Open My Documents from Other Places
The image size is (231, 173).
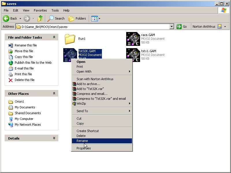click(25, 107)
